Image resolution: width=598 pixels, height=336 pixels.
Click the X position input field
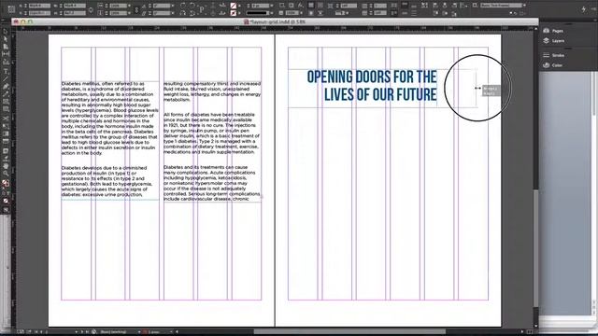(x=39, y=6)
